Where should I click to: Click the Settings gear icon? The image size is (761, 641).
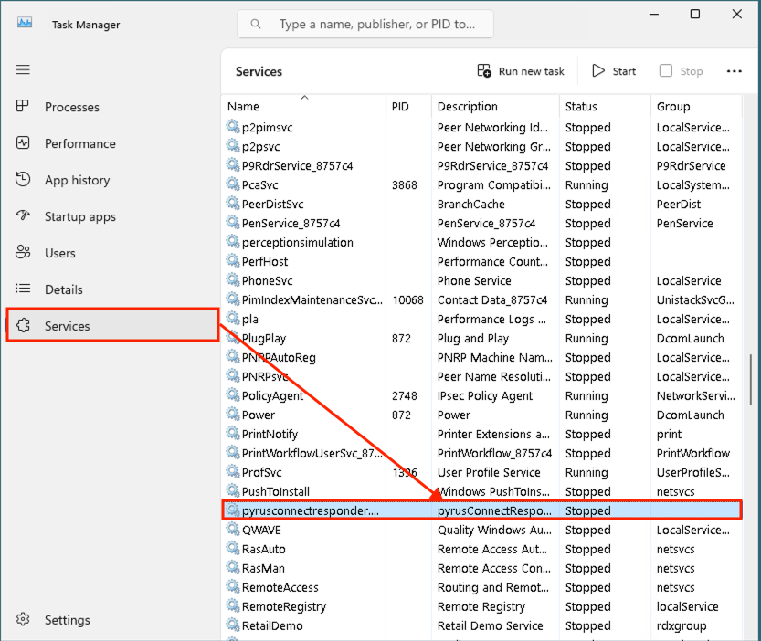click(23, 620)
